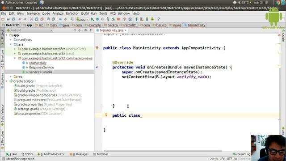Expand the res folder

click(x=11, y=76)
